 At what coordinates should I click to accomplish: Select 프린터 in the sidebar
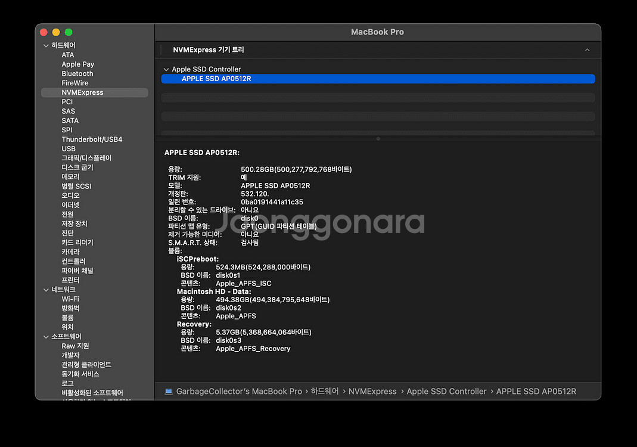point(70,280)
